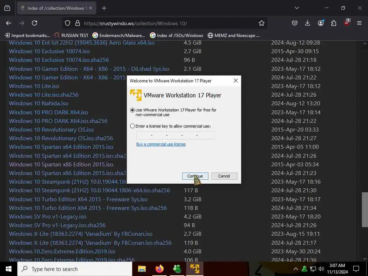
Task: Open the network status tray icon
Action: [x=313, y=269]
